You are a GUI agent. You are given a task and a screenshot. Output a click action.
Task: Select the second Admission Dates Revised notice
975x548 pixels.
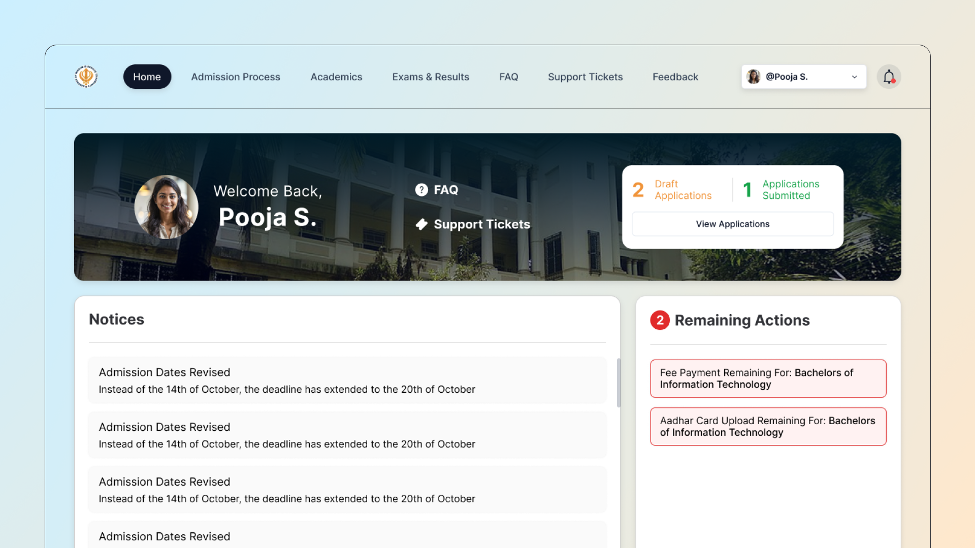tap(347, 435)
